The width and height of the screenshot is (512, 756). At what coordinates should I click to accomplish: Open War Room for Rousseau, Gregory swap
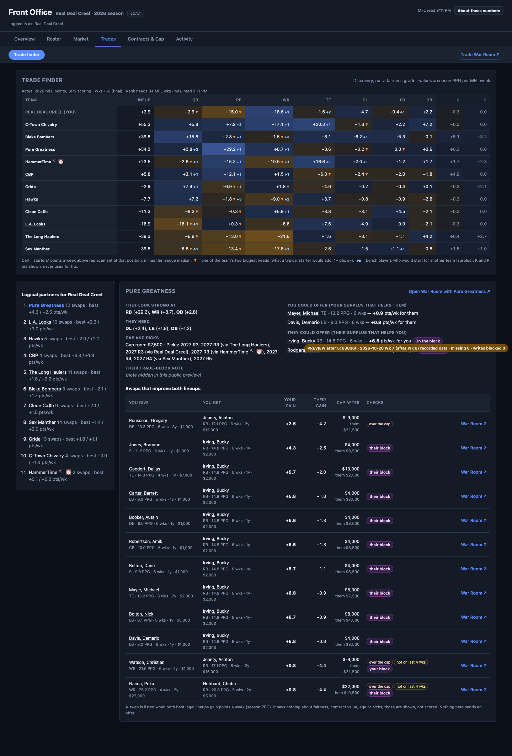click(474, 424)
